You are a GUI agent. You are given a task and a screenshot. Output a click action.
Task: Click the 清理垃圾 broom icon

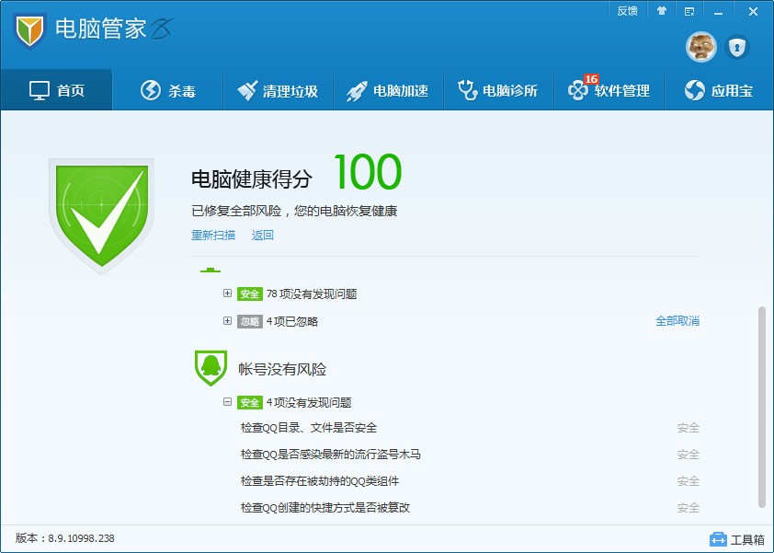pyautogui.click(x=247, y=90)
